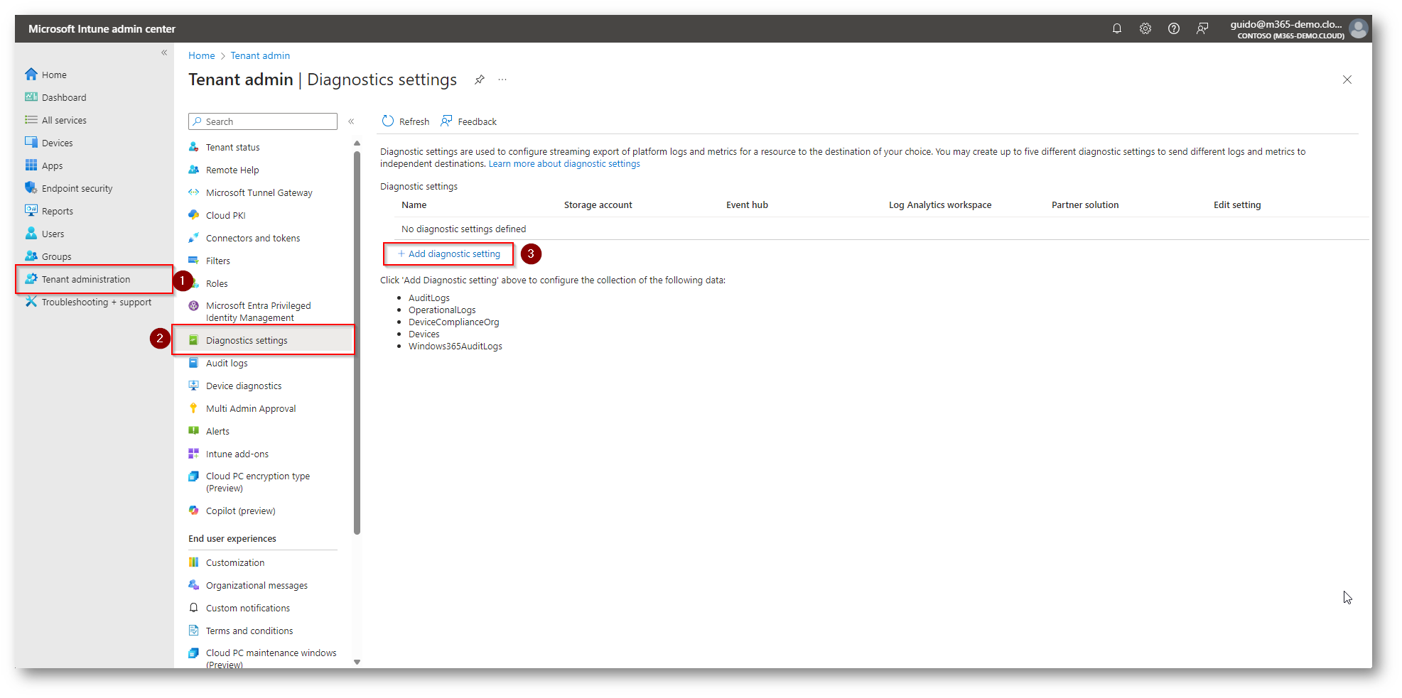1402x698 pixels.
Task: Click the Microsoft Tunnel Gateway icon
Action: [x=193, y=192]
